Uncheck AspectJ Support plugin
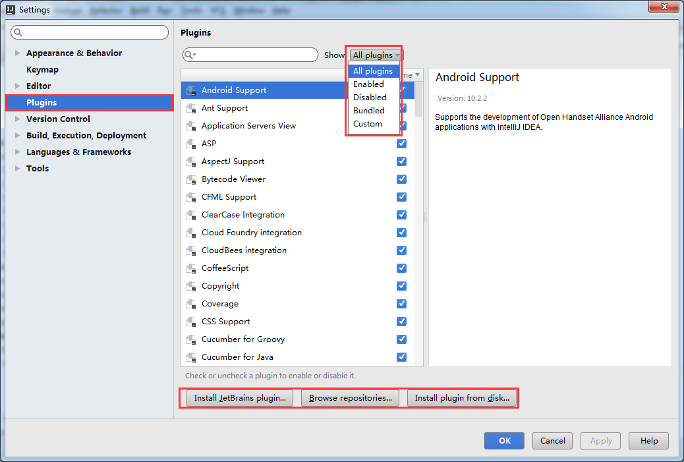Screen dimensions: 684x462 [401, 161]
